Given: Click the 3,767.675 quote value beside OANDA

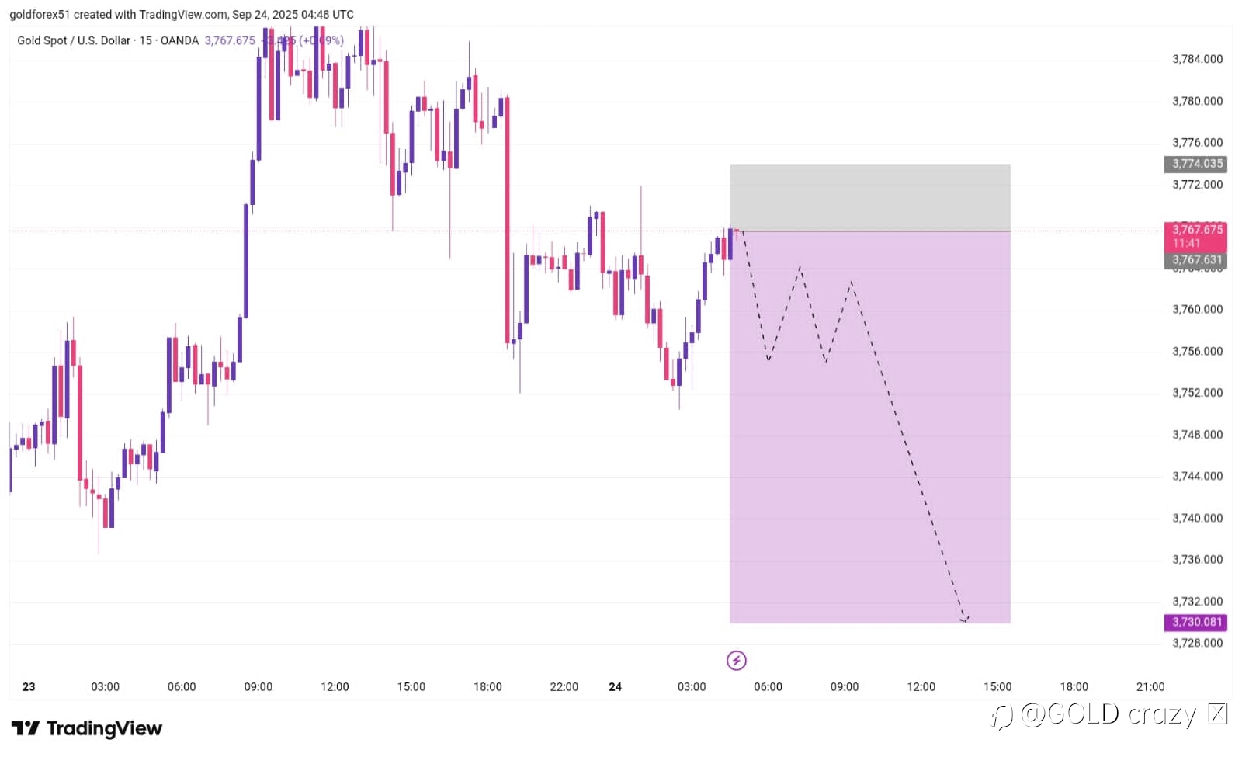Looking at the screenshot, I should click(230, 40).
